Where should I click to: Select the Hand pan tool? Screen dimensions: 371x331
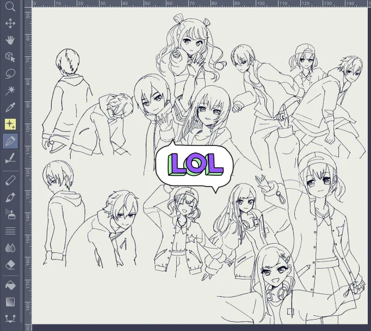click(x=10, y=40)
